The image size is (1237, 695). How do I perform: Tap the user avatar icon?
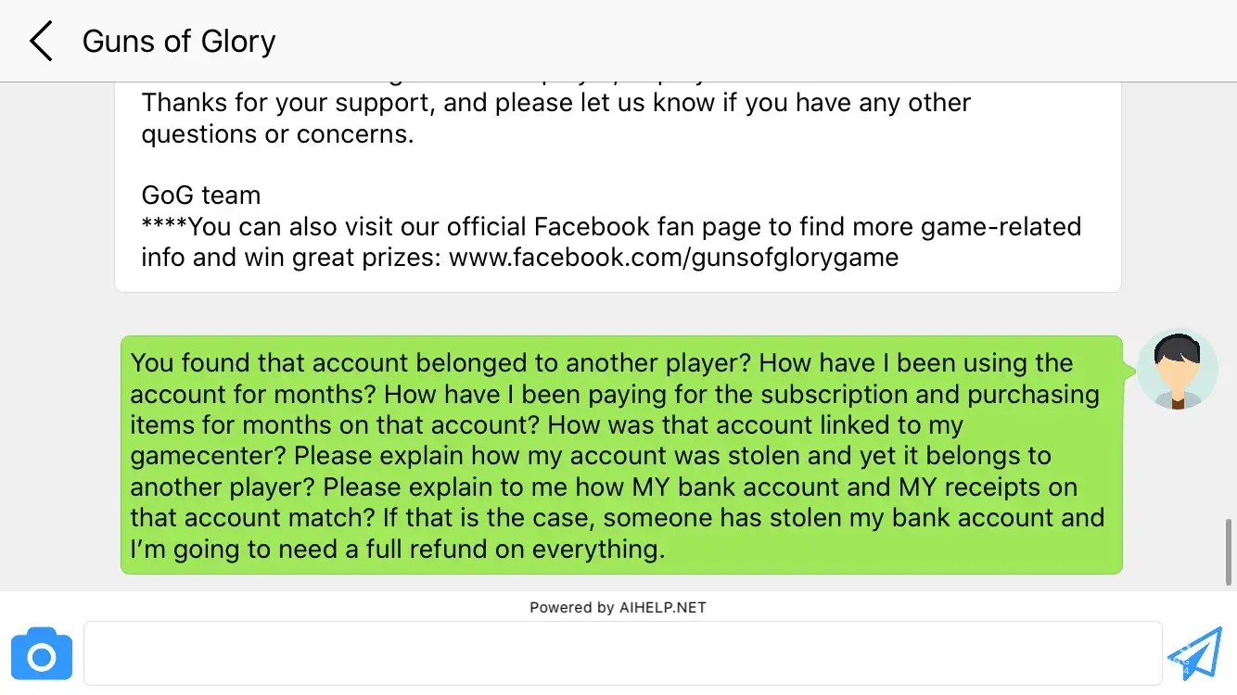coord(1178,369)
